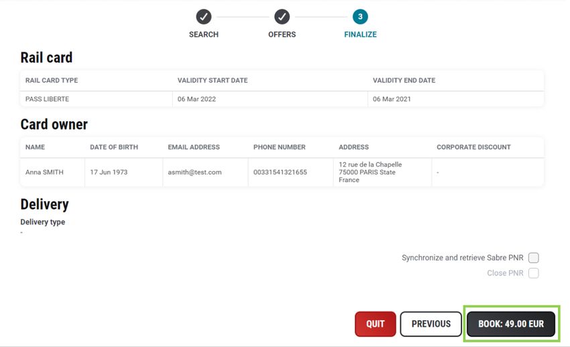Screen dimensions: 570x347
Task: Quit the booking with the red button
Action: pyautogui.click(x=375, y=324)
